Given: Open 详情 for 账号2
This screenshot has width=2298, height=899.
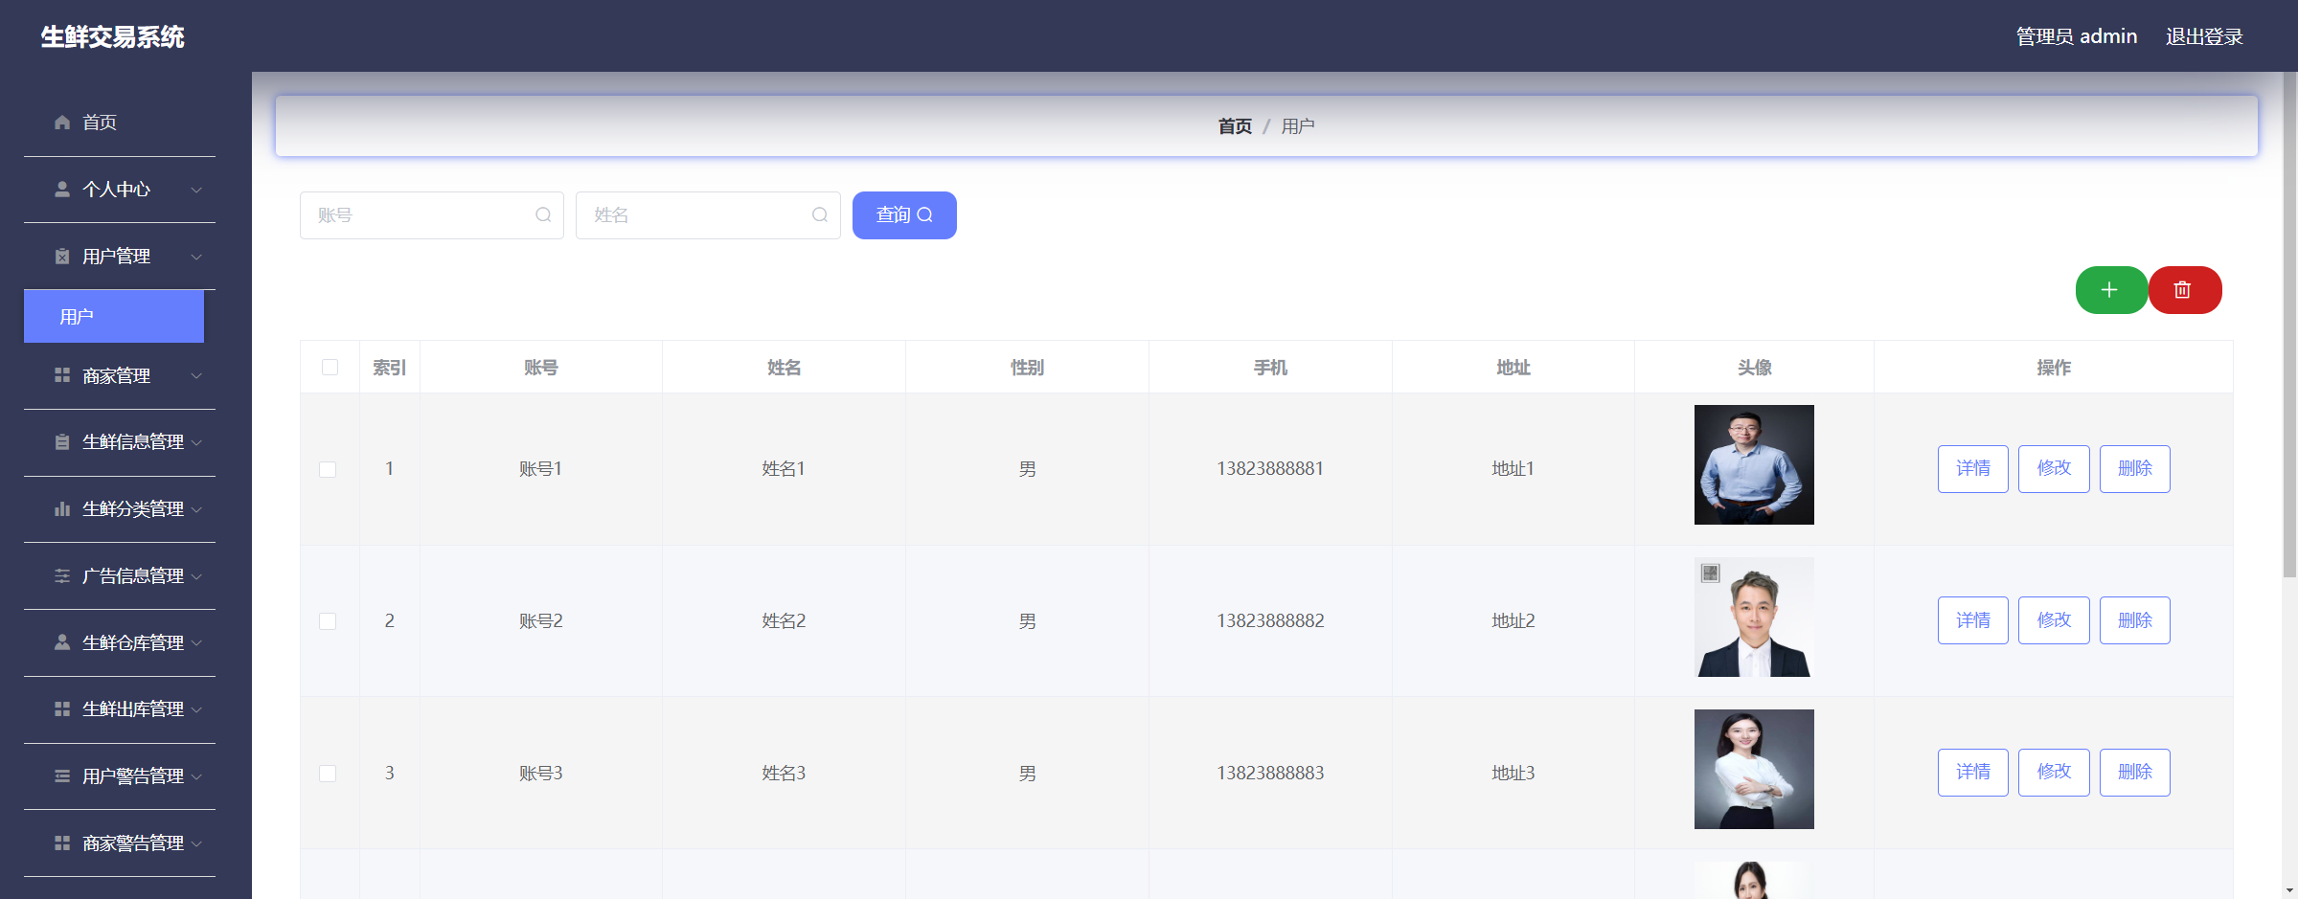Looking at the screenshot, I should [1973, 620].
